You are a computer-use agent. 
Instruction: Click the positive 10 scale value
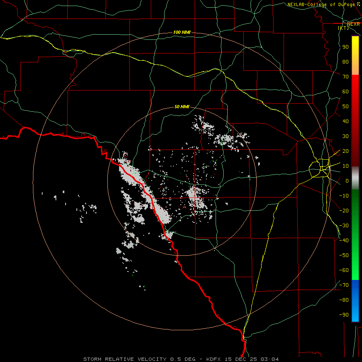346,166
